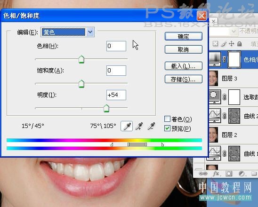Select the selective color layer mask thumbnail
The height and width of the screenshot is (207, 258).
coord(234,97)
